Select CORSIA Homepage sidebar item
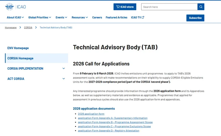The height and width of the screenshot is (136, 221). [37, 58]
